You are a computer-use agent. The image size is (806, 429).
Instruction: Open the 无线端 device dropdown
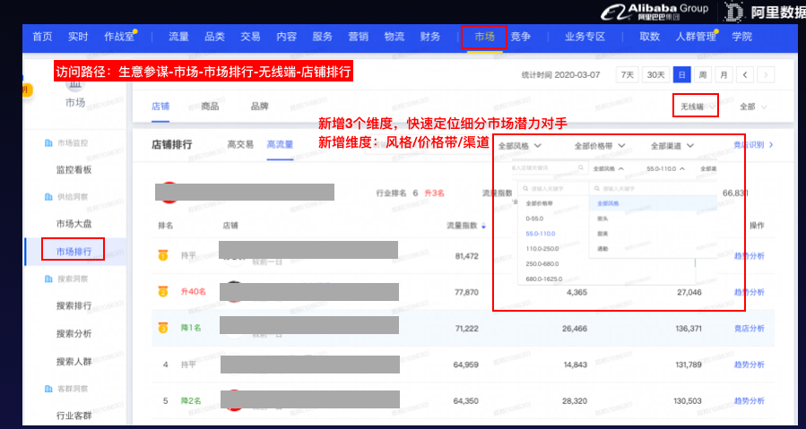click(x=698, y=107)
